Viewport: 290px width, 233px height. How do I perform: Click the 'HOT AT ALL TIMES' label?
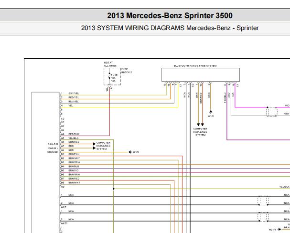(110, 64)
